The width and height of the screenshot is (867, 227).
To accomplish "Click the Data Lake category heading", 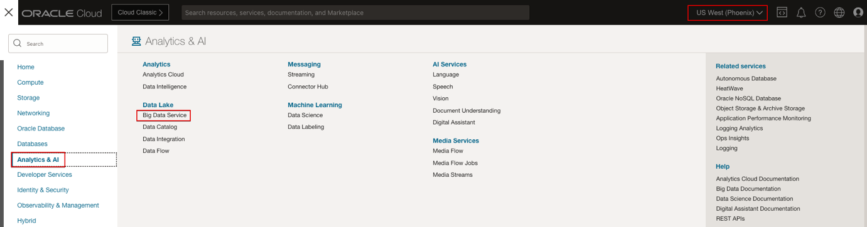I will tap(158, 105).
